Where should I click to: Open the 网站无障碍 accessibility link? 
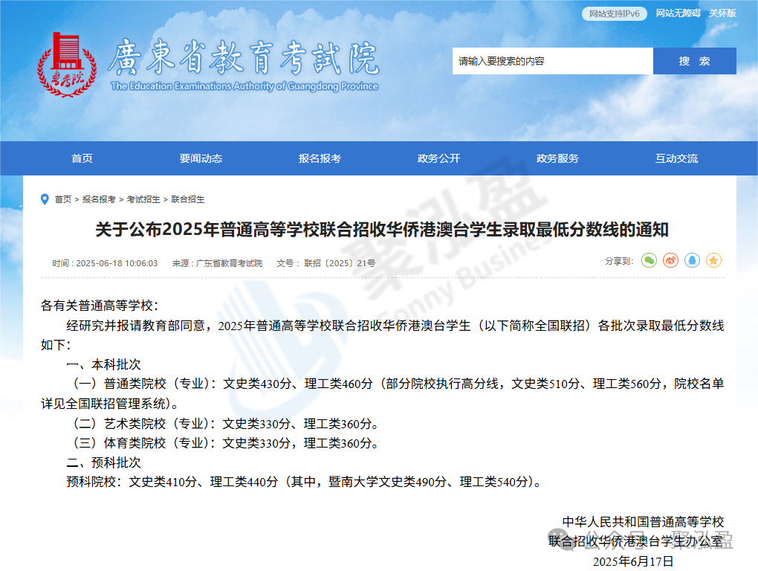click(x=677, y=13)
